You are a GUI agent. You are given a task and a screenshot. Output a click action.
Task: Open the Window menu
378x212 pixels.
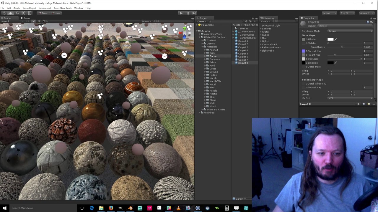point(79,8)
